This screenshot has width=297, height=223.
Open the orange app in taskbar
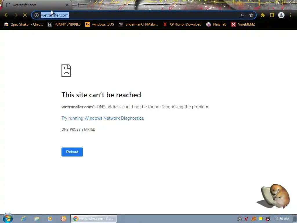click(x=64, y=219)
